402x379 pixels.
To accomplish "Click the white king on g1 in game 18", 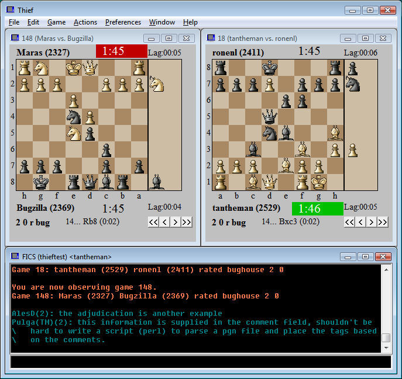I will pos(319,182).
